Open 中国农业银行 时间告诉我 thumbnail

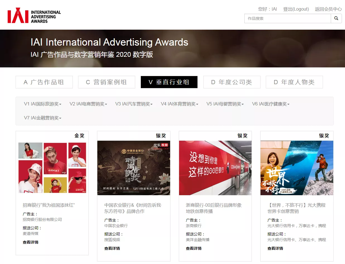(134, 168)
